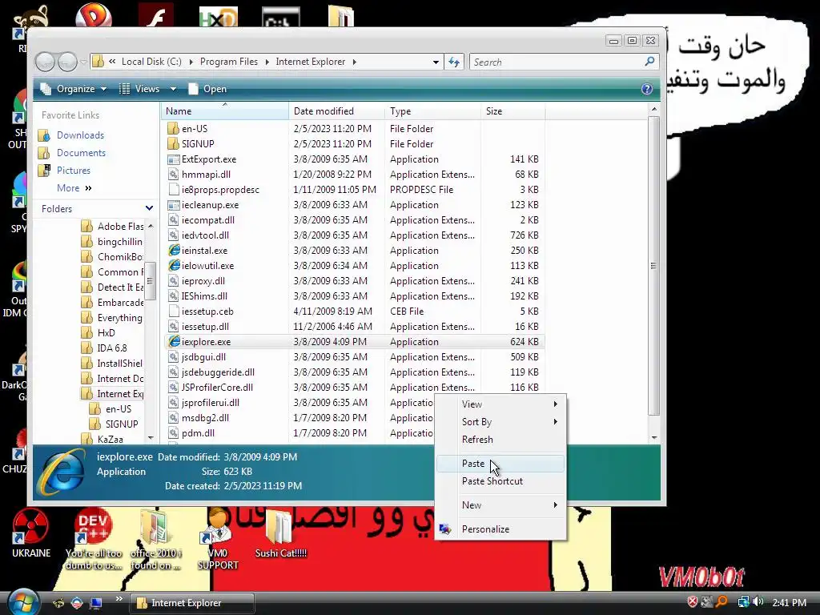Click the Open toolbar button

pyautogui.click(x=207, y=89)
